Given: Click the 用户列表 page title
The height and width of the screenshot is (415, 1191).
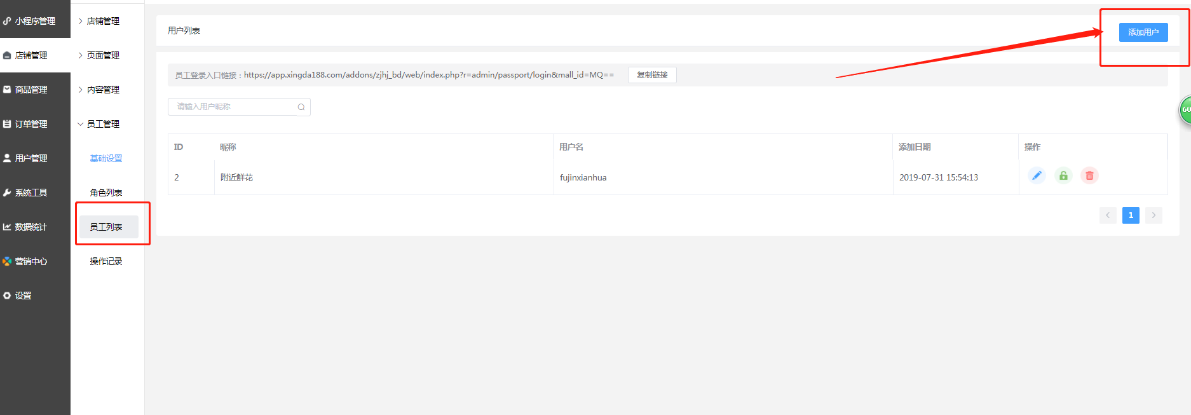Looking at the screenshot, I should click(x=184, y=31).
